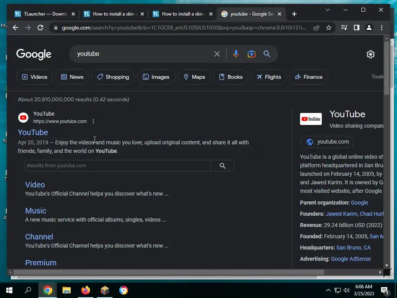Click the vertical scrollbar down arrow
The width and height of the screenshot is (397, 298).
387,265
